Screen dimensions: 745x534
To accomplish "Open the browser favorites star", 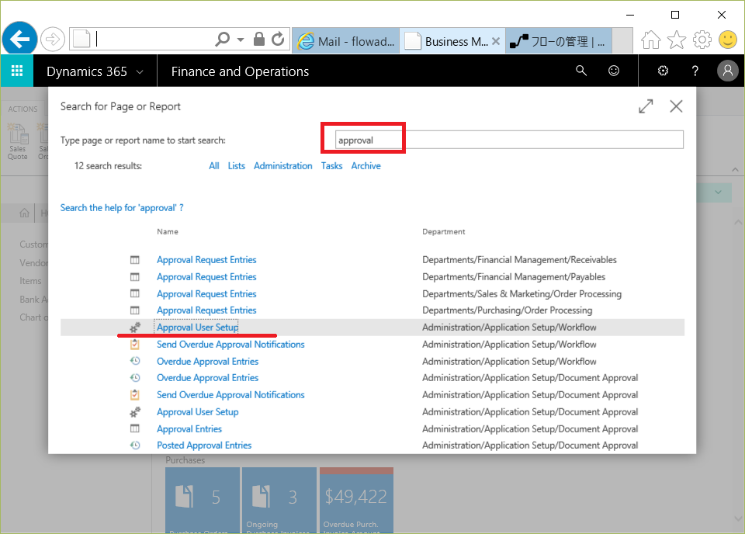I will [677, 40].
